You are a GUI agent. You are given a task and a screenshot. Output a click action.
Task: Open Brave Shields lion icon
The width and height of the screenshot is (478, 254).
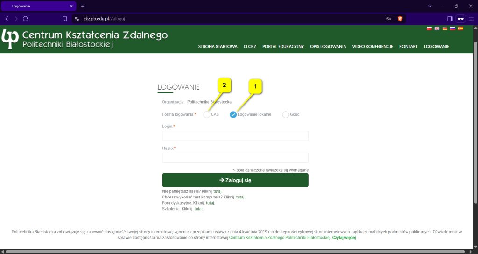[x=400, y=19]
